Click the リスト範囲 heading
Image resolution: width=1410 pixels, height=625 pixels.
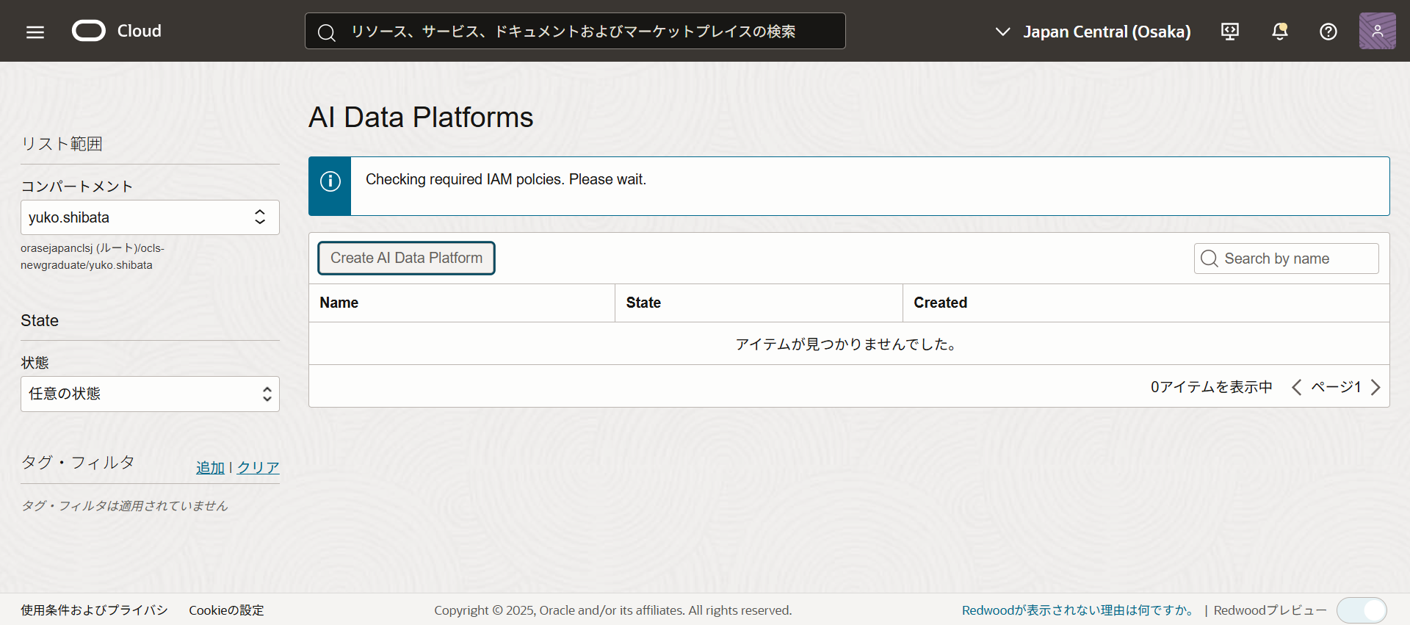(62, 144)
